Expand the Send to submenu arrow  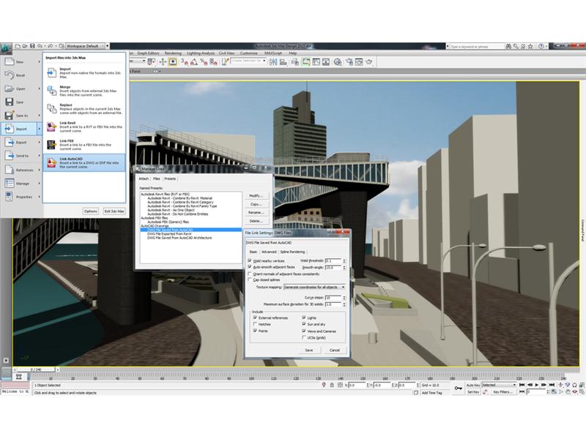pos(39,156)
